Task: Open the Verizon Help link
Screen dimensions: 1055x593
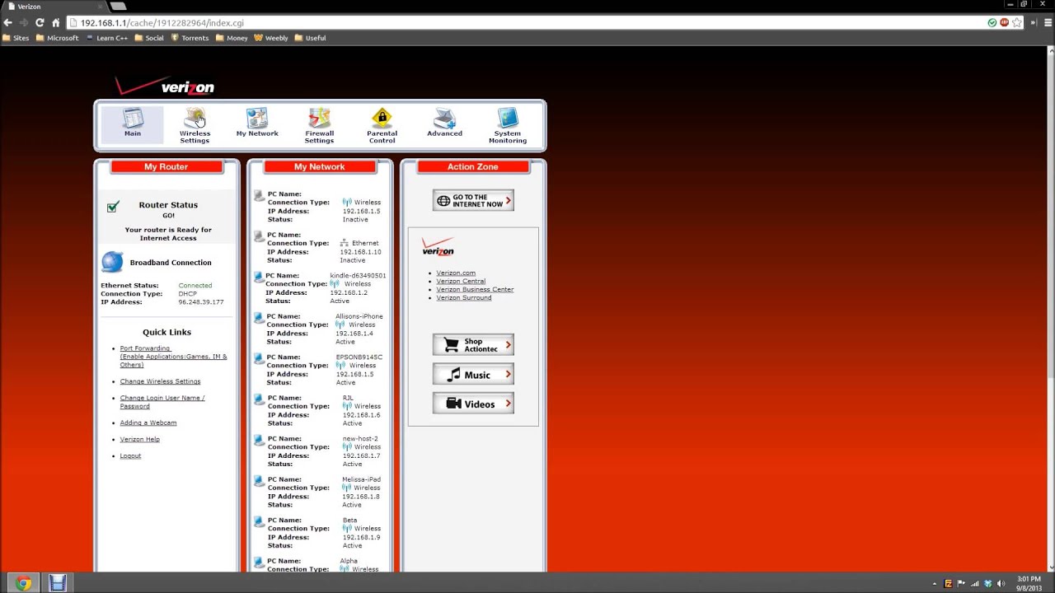Action: pos(140,439)
